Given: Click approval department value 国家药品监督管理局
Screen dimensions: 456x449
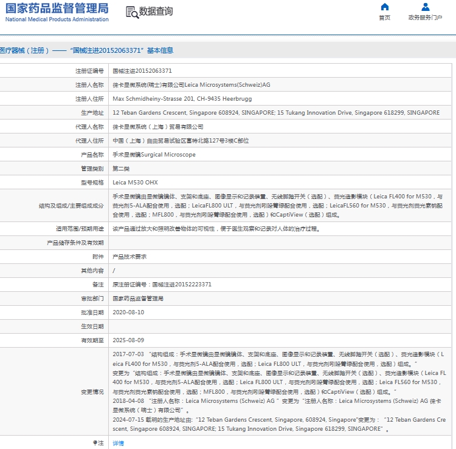Looking at the screenshot, I should coord(138,299).
